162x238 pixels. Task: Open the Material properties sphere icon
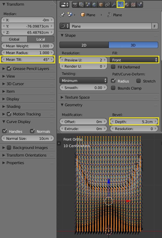click(127, 4)
